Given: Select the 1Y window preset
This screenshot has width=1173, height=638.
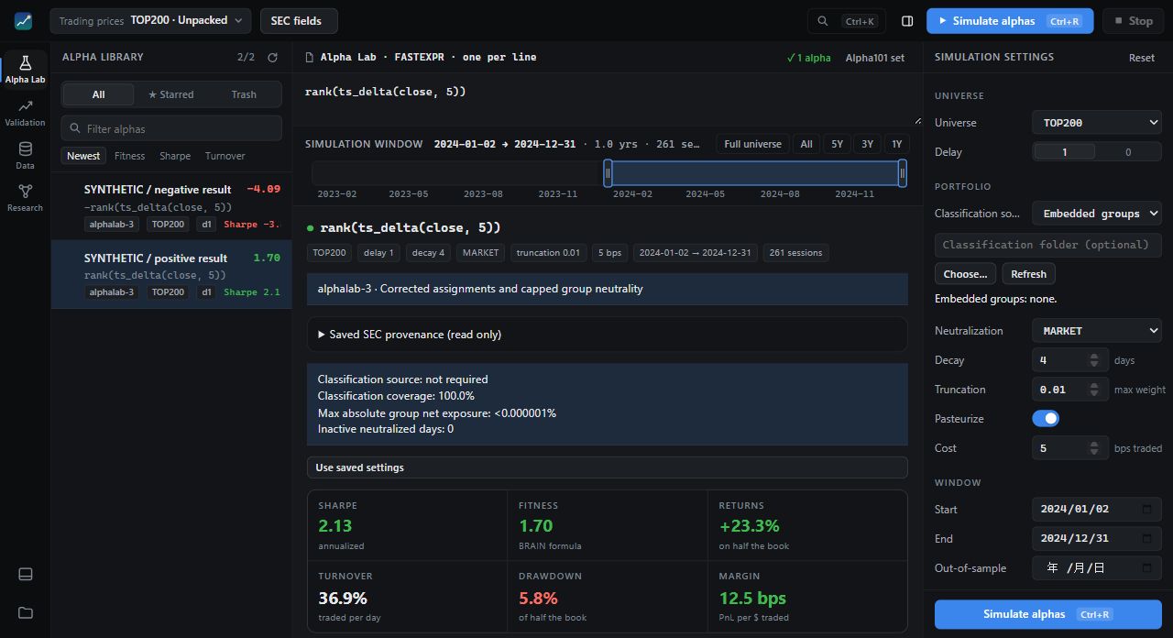Looking at the screenshot, I should tap(897, 144).
